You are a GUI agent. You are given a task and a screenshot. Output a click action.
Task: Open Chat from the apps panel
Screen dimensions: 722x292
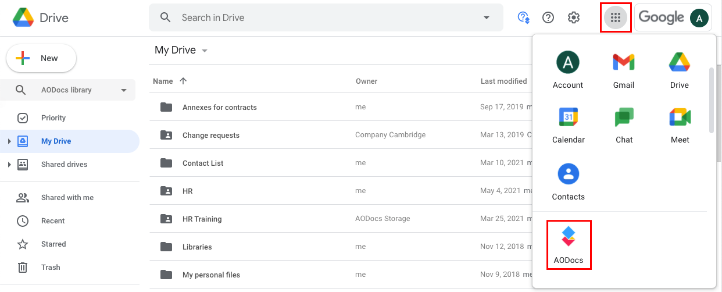point(624,125)
